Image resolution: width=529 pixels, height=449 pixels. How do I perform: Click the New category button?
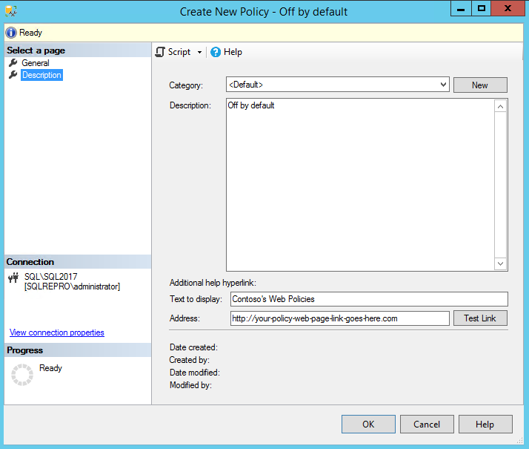pos(480,85)
